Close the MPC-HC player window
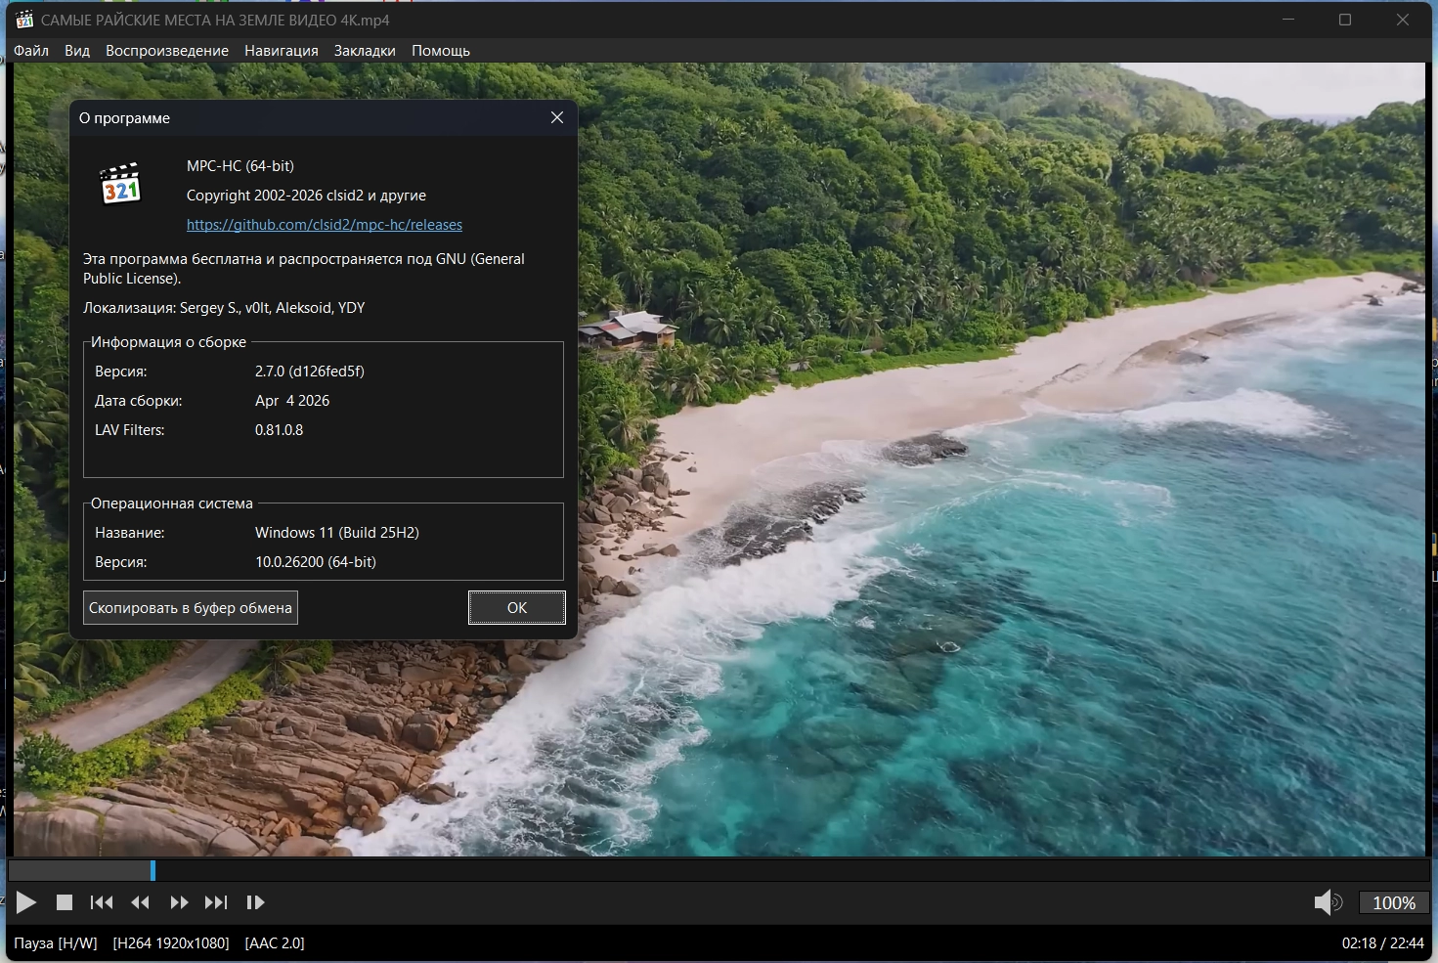The width and height of the screenshot is (1438, 963). pos(1403,20)
